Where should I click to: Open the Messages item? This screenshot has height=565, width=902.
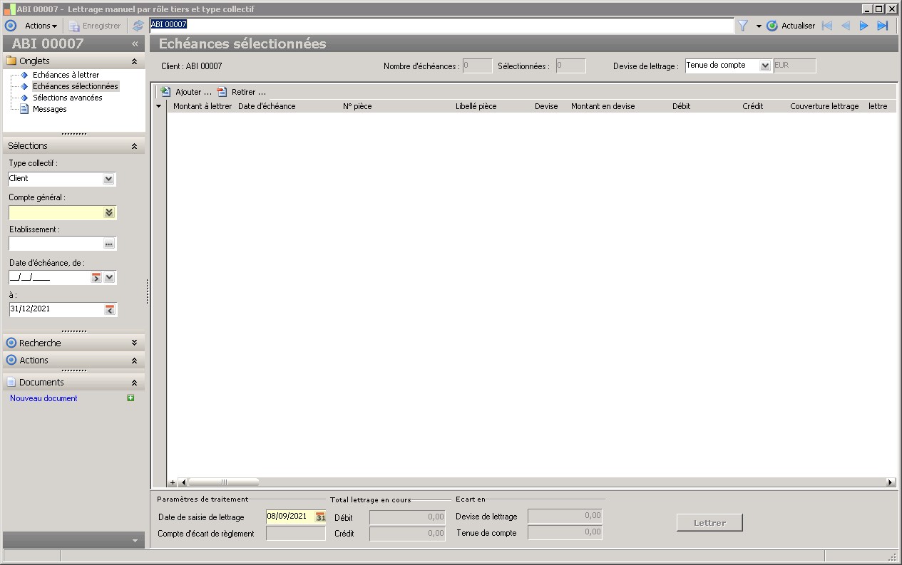pyautogui.click(x=50, y=109)
